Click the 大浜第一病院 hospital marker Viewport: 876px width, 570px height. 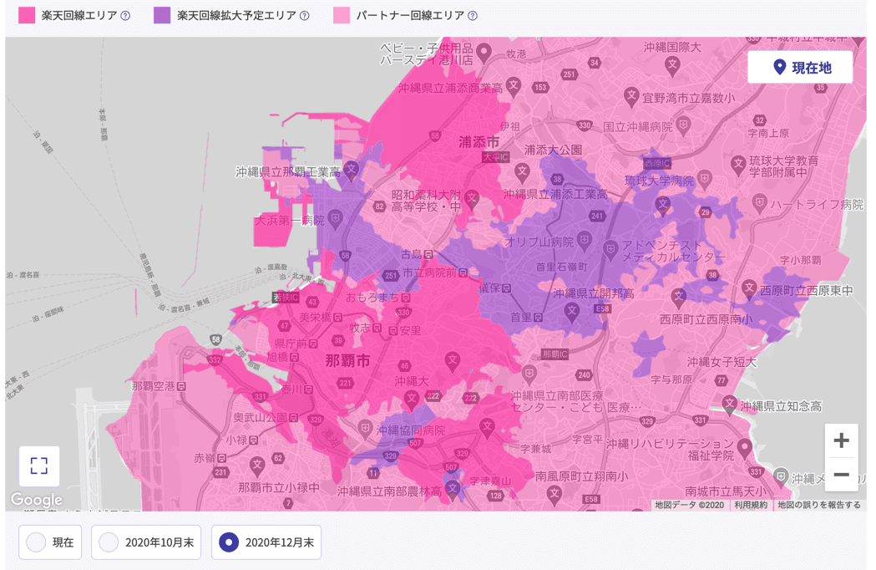point(335,219)
